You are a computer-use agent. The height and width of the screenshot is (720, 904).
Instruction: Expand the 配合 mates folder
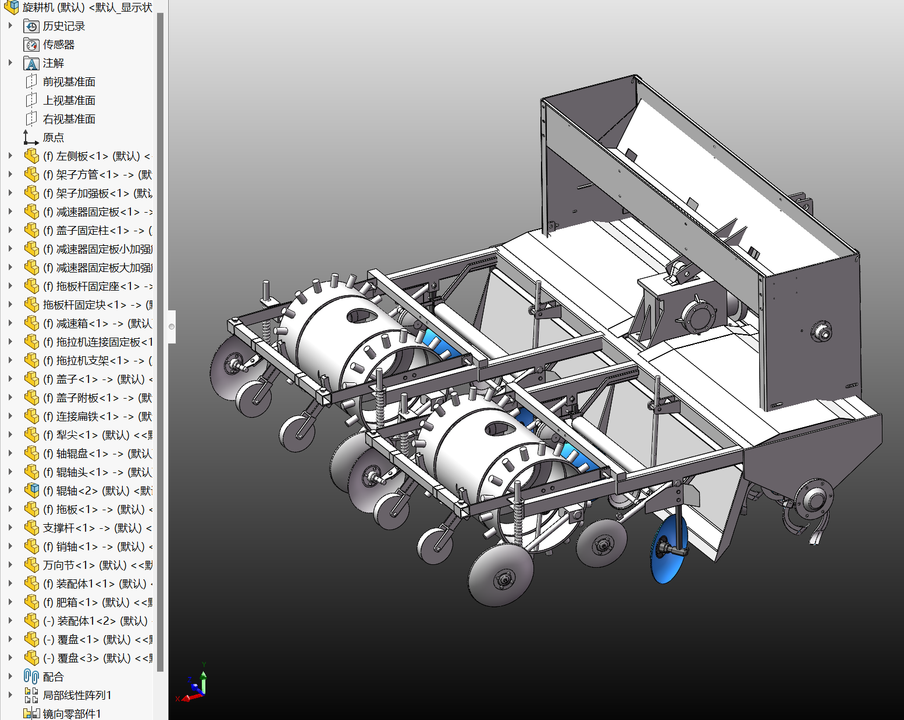[10, 676]
